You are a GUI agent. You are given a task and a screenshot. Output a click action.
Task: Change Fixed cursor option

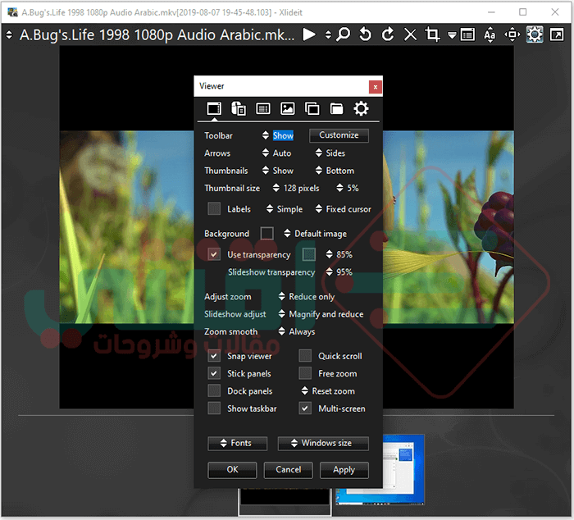pyautogui.click(x=344, y=209)
